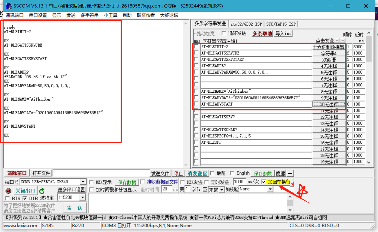378x232 pixels.
Task: Click the AT+BLEADVSTART string input field
Action: coord(256,104)
